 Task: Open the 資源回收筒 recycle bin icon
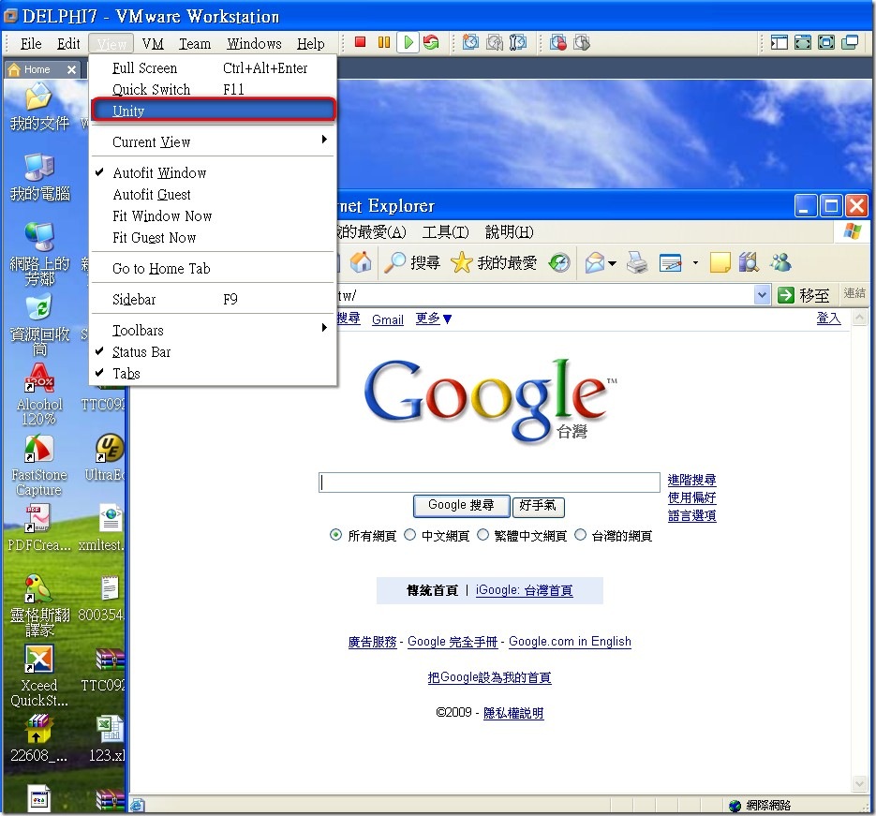39,324
